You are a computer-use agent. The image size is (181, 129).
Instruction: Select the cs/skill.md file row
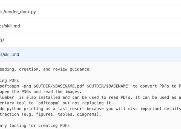point(10,26)
